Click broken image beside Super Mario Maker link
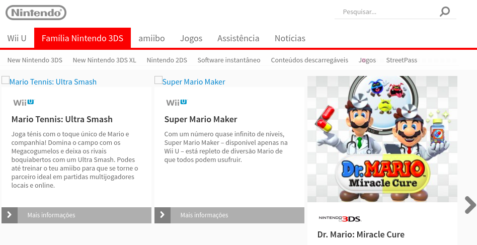 tap(158, 80)
